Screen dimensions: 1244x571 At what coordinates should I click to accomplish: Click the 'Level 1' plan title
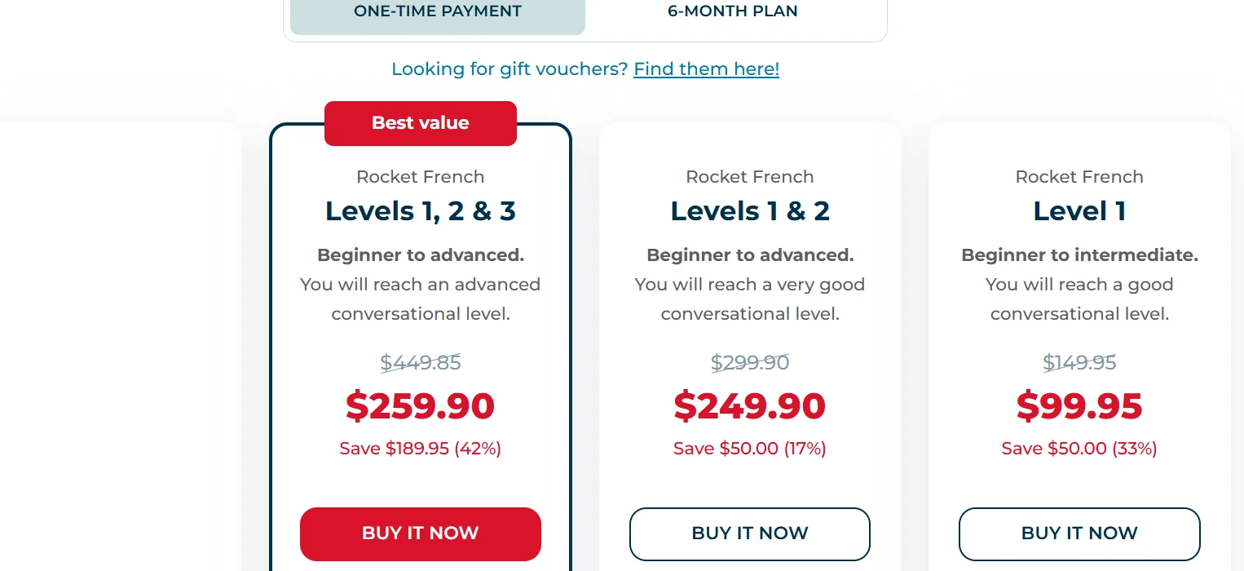(x=1079, y=211)
